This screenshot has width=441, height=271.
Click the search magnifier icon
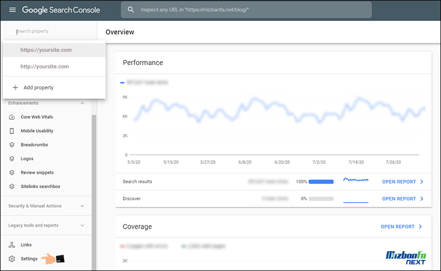pyautogui.click(x=131, y=10)
